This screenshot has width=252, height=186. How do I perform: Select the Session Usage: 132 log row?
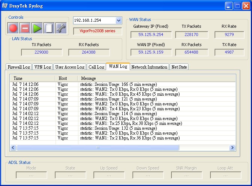point(123,128)
